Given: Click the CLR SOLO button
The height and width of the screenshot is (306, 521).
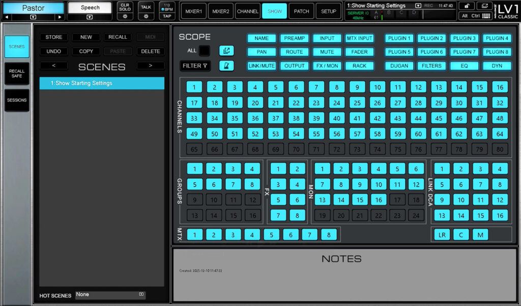Looking at the screenshot, I should click(124, 7).
